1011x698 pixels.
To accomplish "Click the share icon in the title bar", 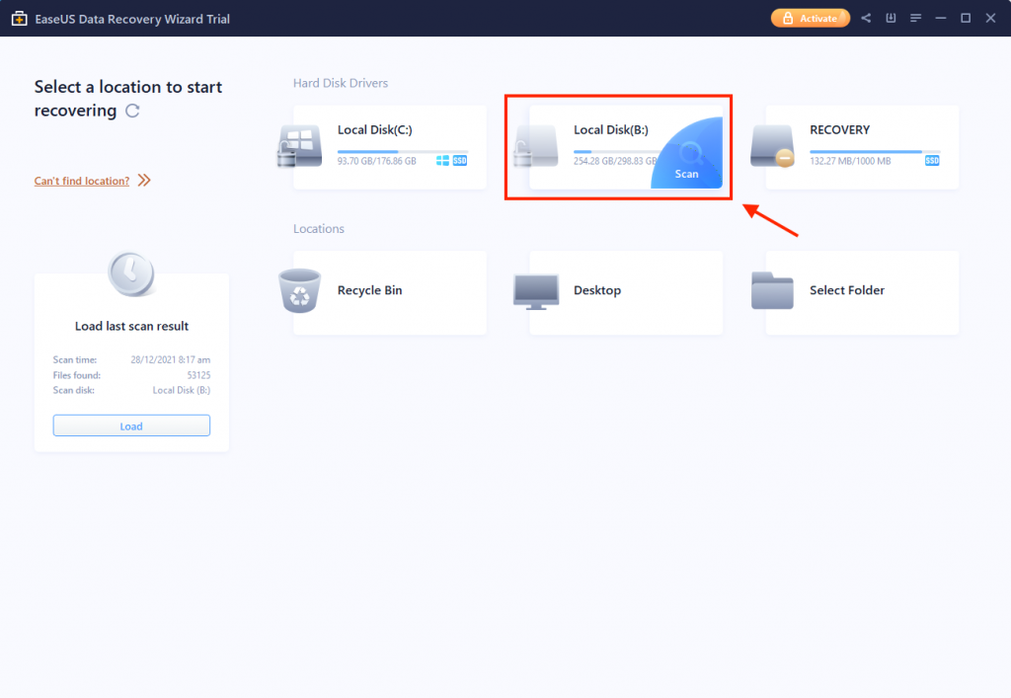I will click(x=865, y=18).
